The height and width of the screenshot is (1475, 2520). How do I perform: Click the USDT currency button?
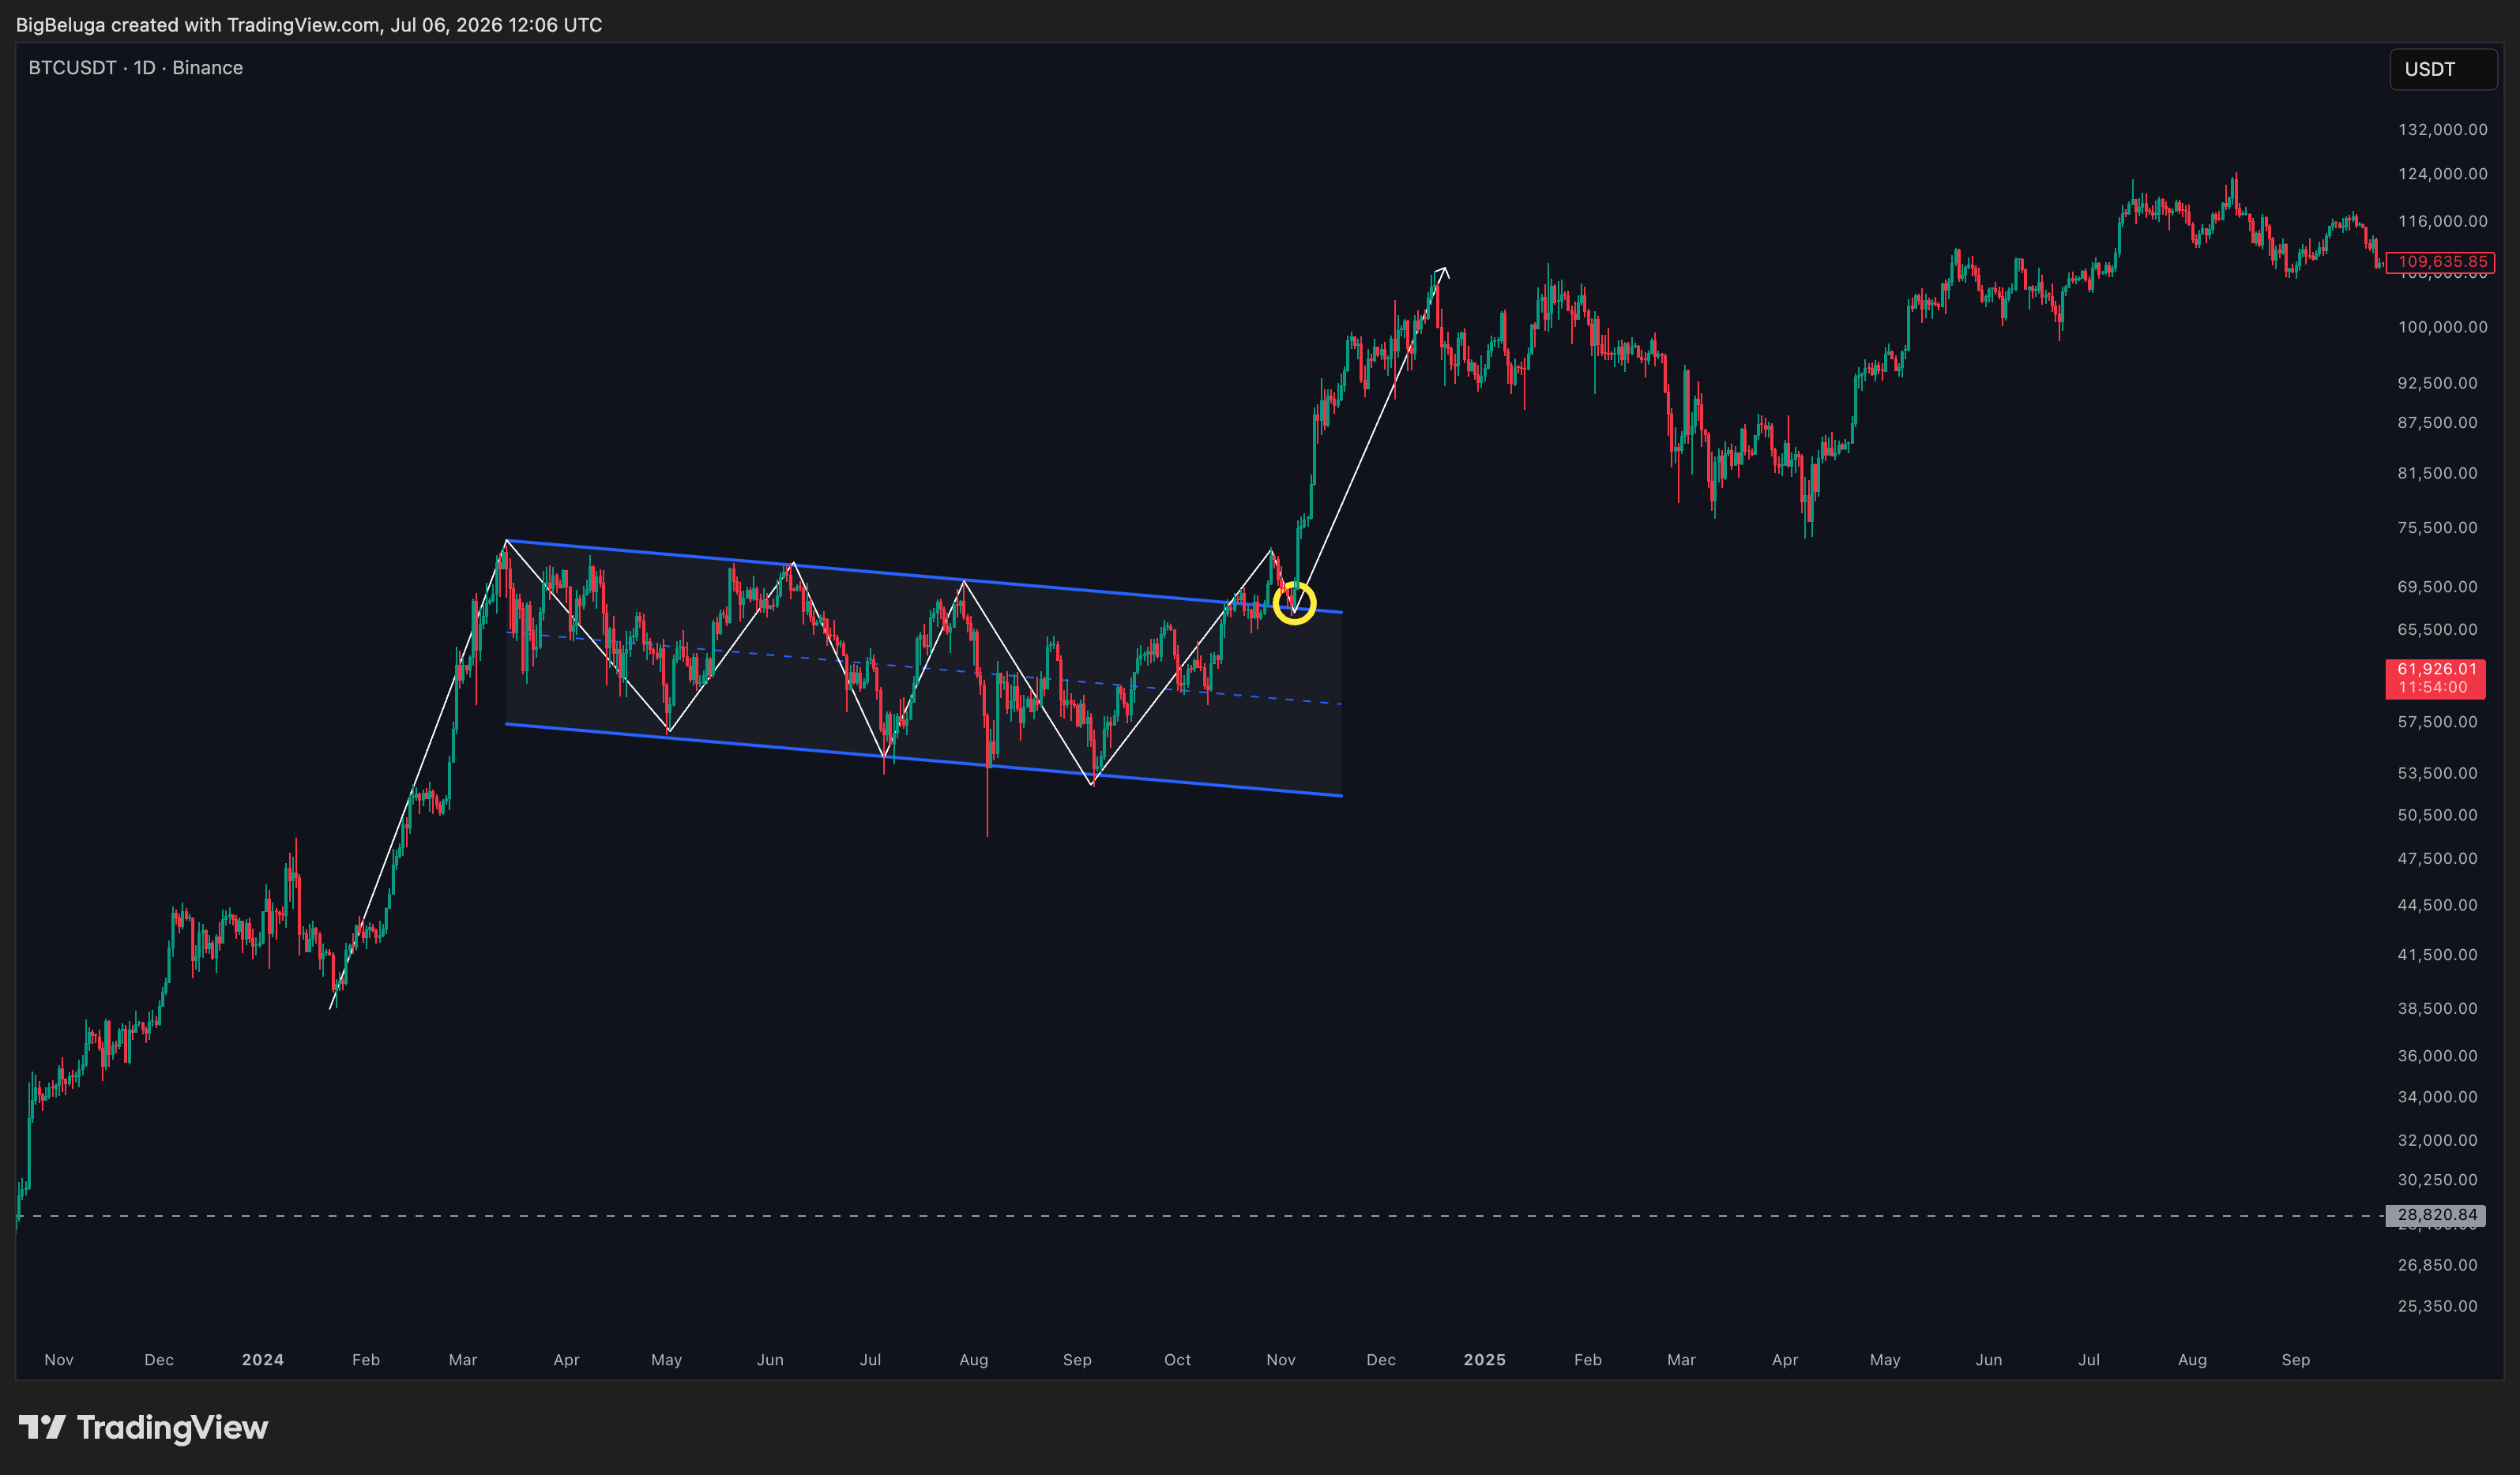[x=2442, y=69]
